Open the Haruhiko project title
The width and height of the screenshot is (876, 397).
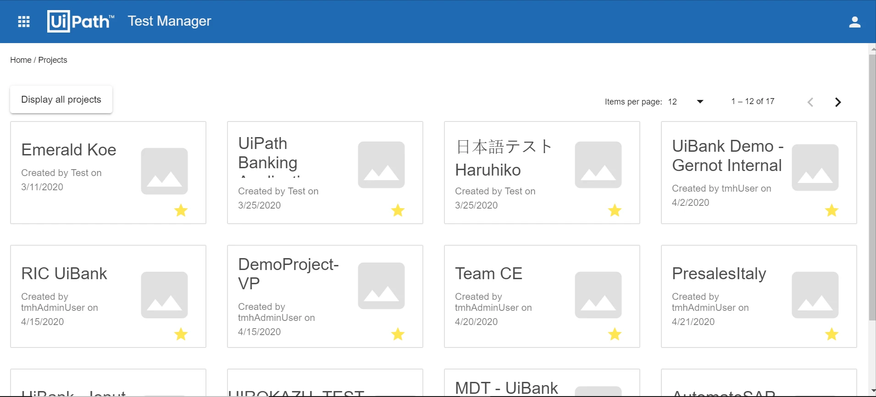pos(504,158)
